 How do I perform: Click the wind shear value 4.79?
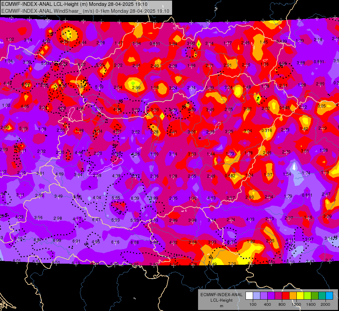173,110
